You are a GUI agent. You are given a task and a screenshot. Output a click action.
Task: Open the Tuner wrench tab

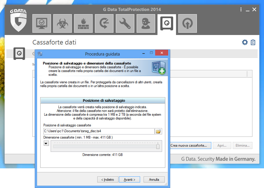click(125, 23)
